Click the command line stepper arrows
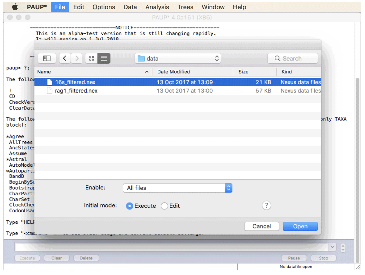 (343, 248)
